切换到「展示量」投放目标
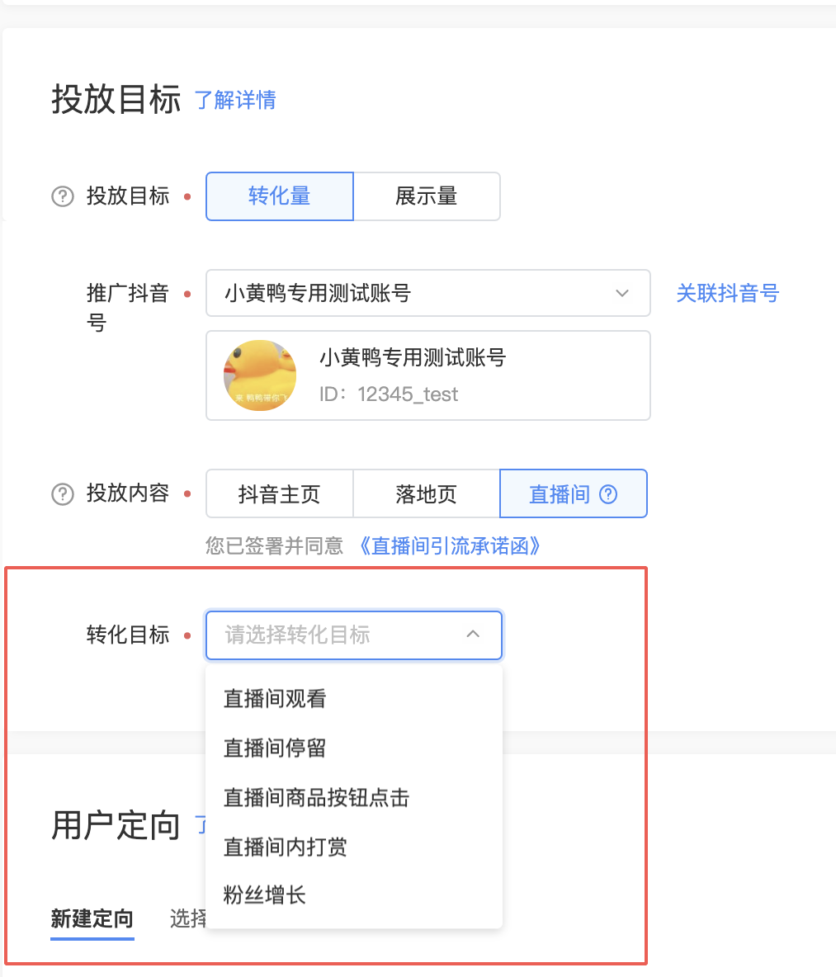 pyautogui.click(x=427, y=196)
